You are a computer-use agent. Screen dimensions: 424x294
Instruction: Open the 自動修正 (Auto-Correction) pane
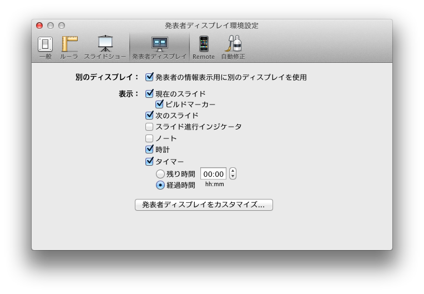tap(233, 47)
